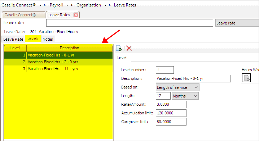259x141 pixels.
Task: Click the Caselle Connect breadcrumb link
Action: pos(18,5)
